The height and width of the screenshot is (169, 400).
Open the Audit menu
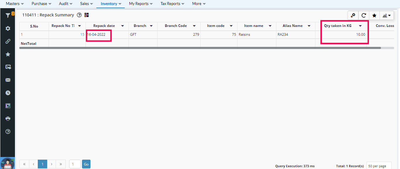pyautogui.click(x=66, y=4)
